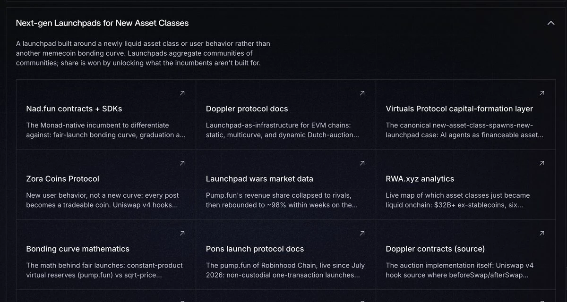
Task: Open external arrow on Doppler contracts source card
Action: 542,233
